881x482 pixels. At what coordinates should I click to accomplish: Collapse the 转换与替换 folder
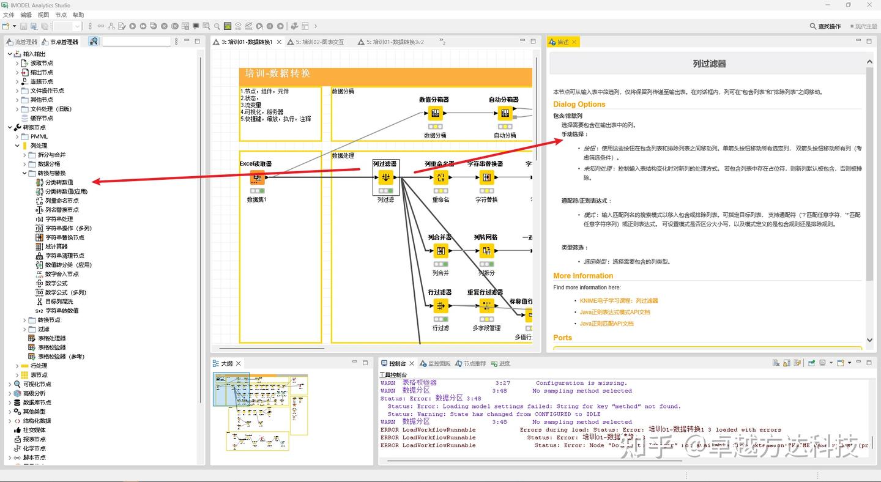tap(24, 173)
